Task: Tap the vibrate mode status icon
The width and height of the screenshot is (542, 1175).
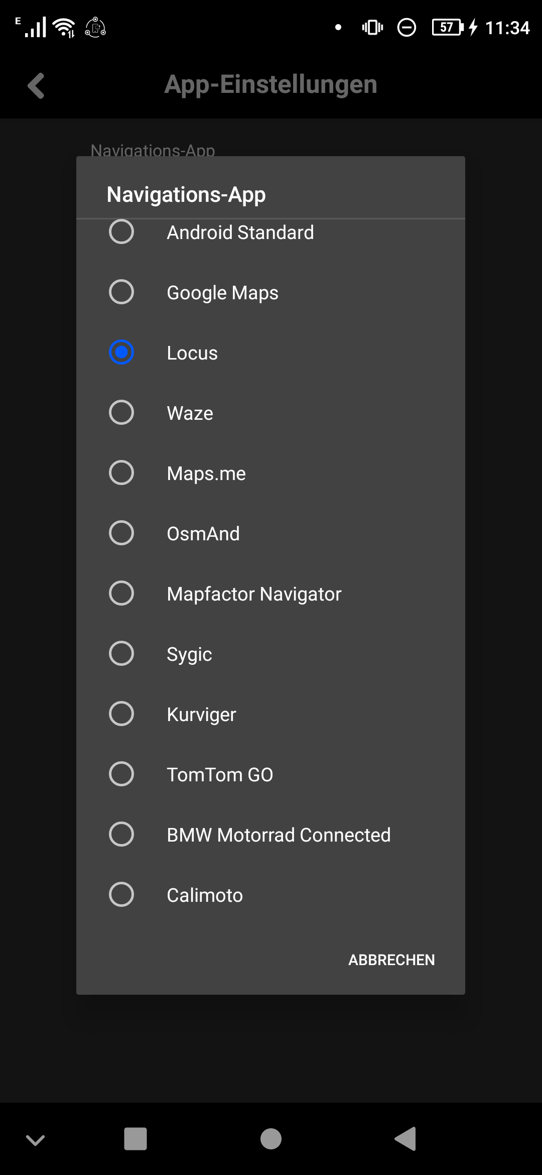Action: (372, 27)
